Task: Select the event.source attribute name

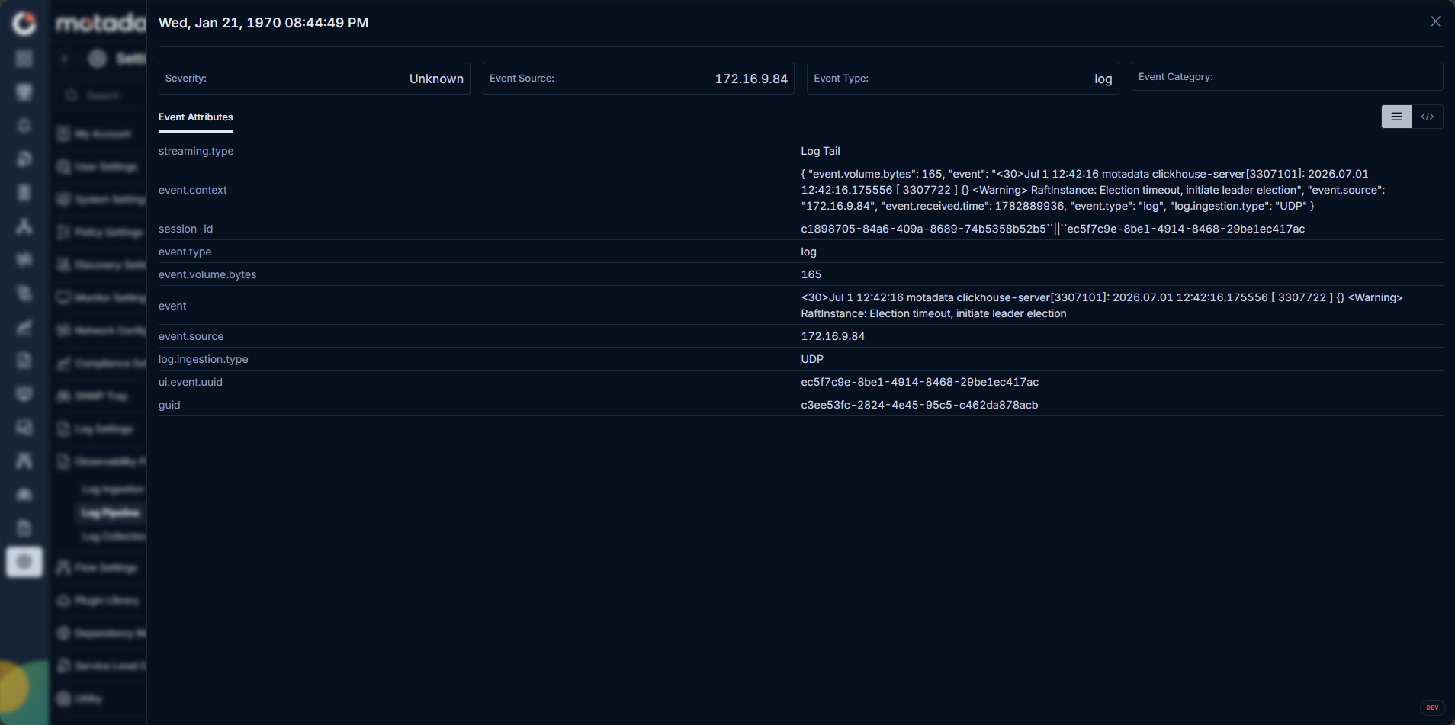Action: coord(191,336)
